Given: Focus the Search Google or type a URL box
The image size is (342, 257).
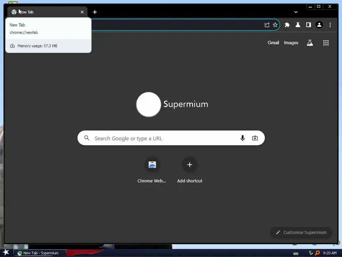Looking at the screenshot, I should 171,138.
